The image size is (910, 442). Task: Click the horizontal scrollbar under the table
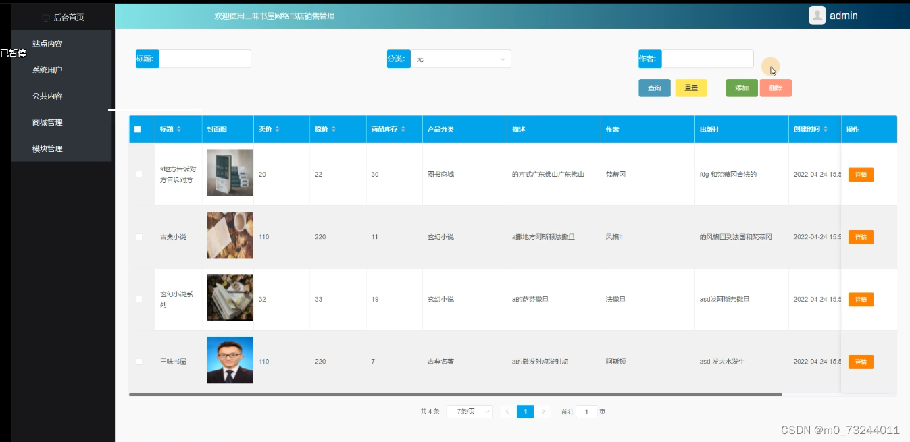455,394
